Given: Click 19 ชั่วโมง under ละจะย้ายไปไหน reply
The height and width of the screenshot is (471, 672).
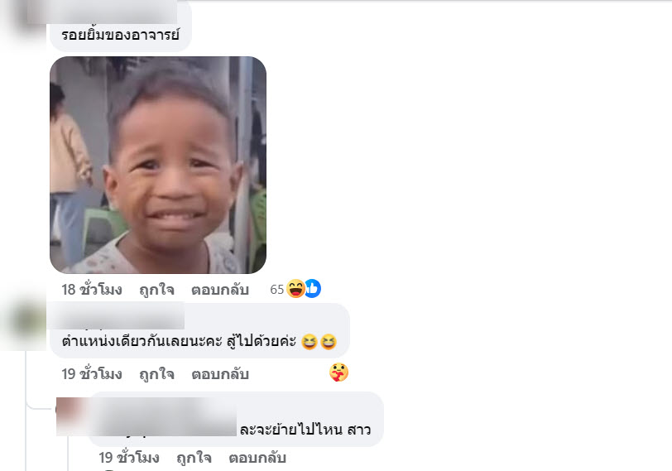Looking at the screenshot, I should pyautogui.click(x=129, y=458).
